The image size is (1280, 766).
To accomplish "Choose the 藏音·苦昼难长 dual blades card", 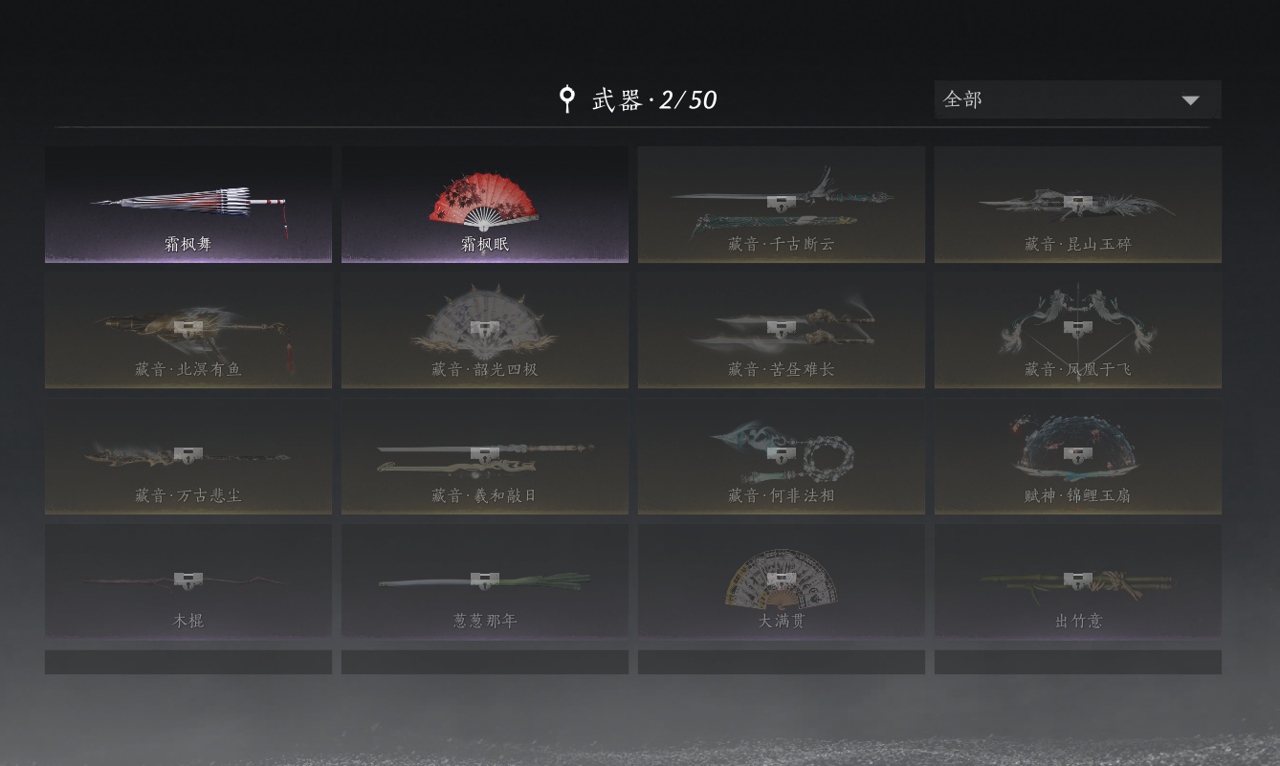I will click(782, 330).
